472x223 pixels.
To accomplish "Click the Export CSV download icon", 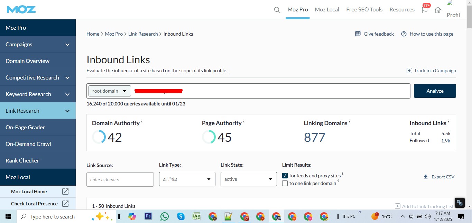I will [426, 177].
